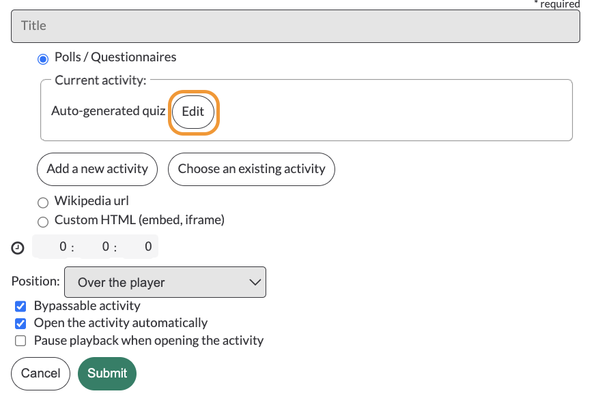Click the Auto-generated quiz label text
The height and width of the screenshot is (400, 598).
click(x=109, y=111)
